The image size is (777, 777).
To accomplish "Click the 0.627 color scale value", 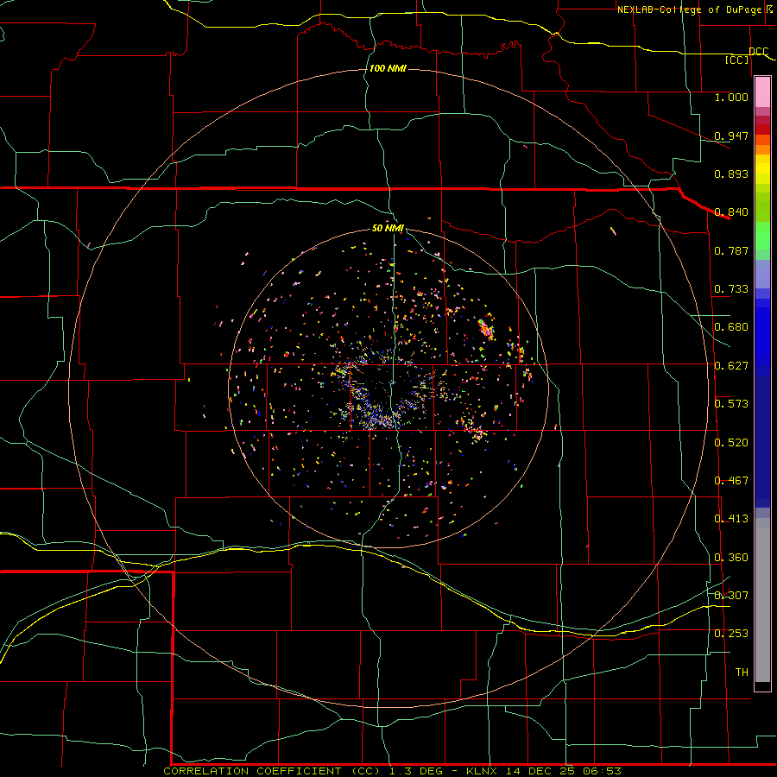I will pyautogui.click(x=731, y=366).
